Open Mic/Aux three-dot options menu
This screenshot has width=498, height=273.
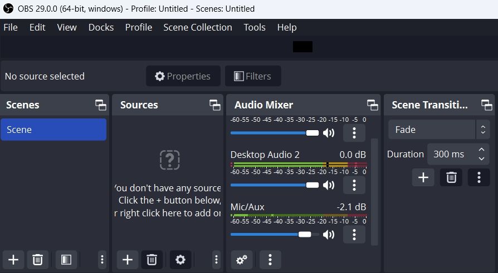pyautogui.click(x=354, y=234)
